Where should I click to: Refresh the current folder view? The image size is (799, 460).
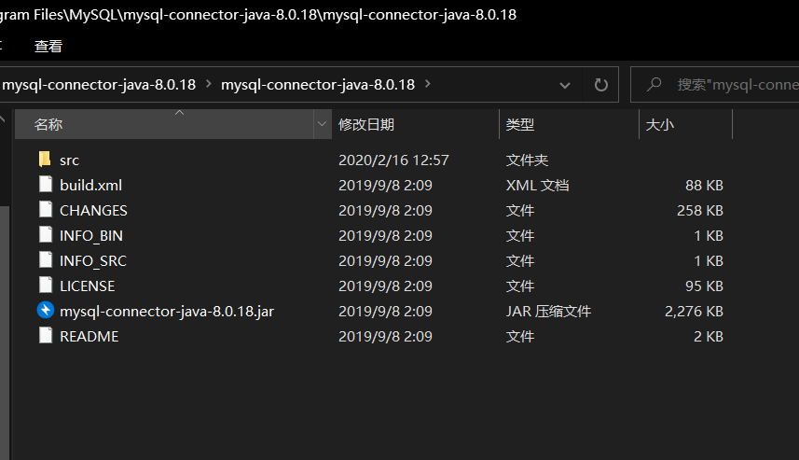(601, 85)
